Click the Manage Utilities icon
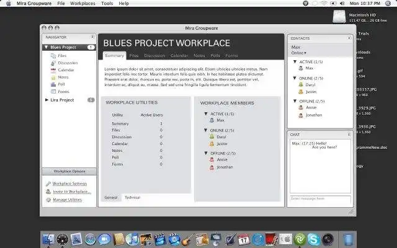Viewport: 397px width, 248px height. click(48, 200)
